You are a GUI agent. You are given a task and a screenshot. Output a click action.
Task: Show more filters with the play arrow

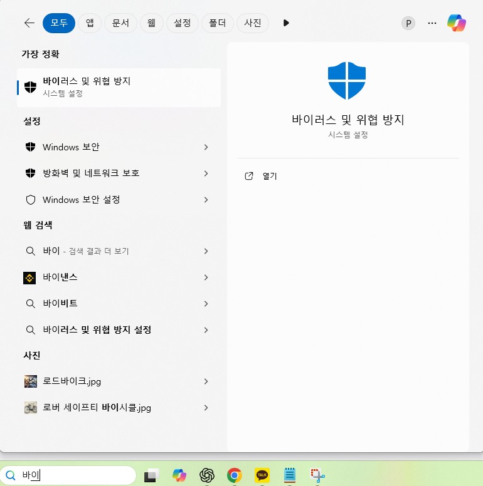tap(286, 23)
